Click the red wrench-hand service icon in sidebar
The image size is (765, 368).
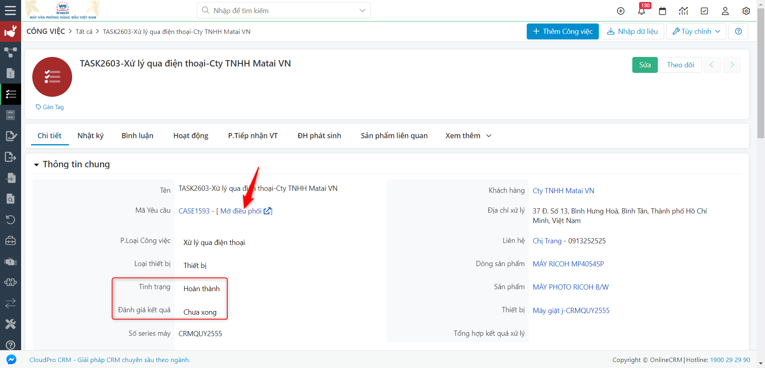point(10,31)
